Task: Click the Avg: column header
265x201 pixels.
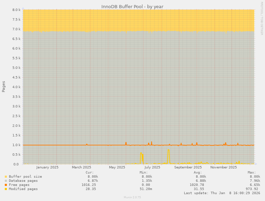Action: click(198, 173)
